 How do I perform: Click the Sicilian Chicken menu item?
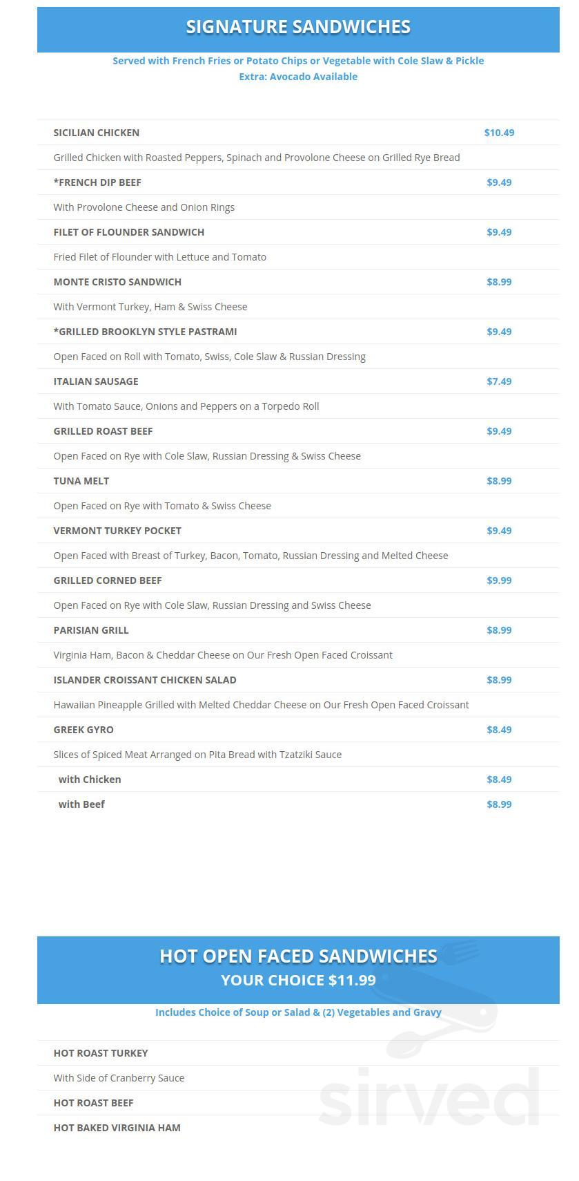point(97,133)
